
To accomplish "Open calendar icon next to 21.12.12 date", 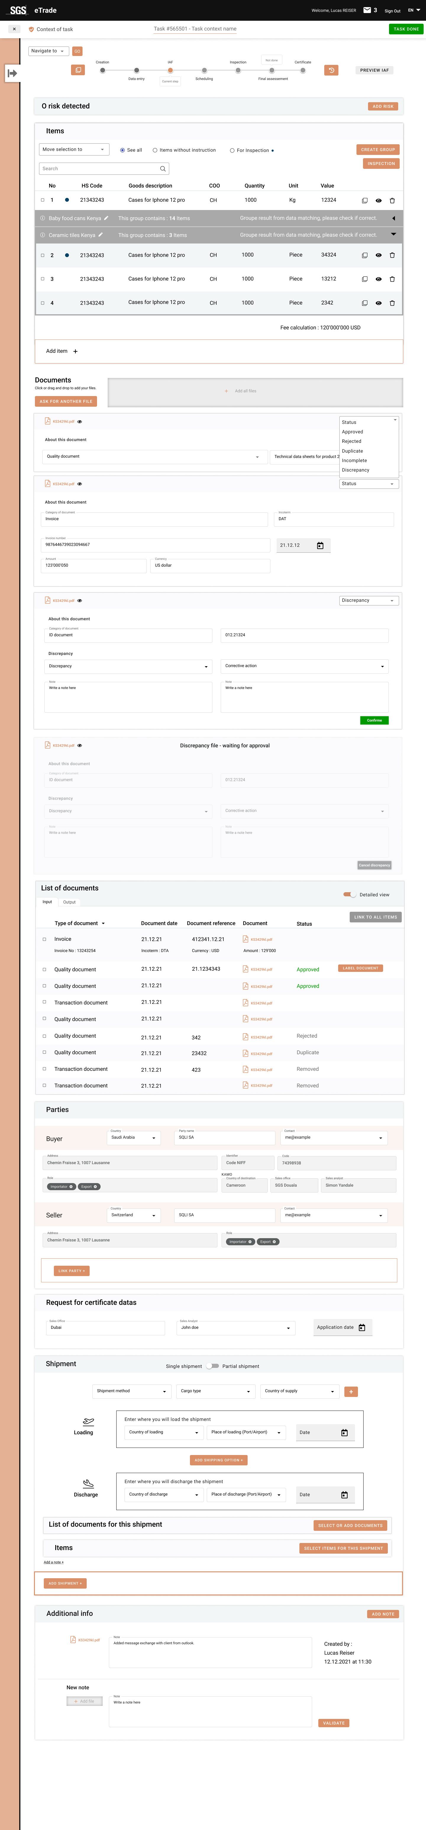I will pos(320,546).
